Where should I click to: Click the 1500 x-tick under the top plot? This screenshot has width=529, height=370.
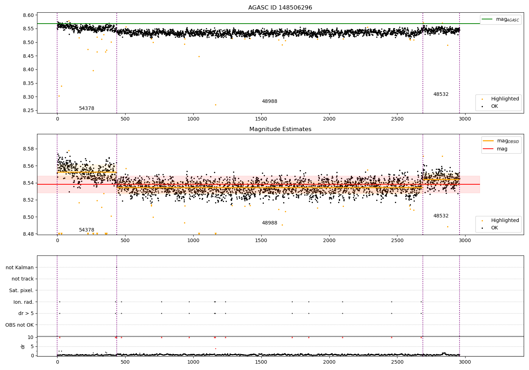pos(261,119)
